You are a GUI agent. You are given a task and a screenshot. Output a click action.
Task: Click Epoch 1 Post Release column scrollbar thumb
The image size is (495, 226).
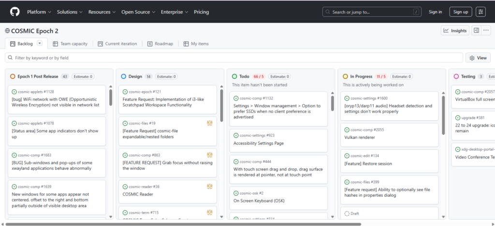coord(111,98)
